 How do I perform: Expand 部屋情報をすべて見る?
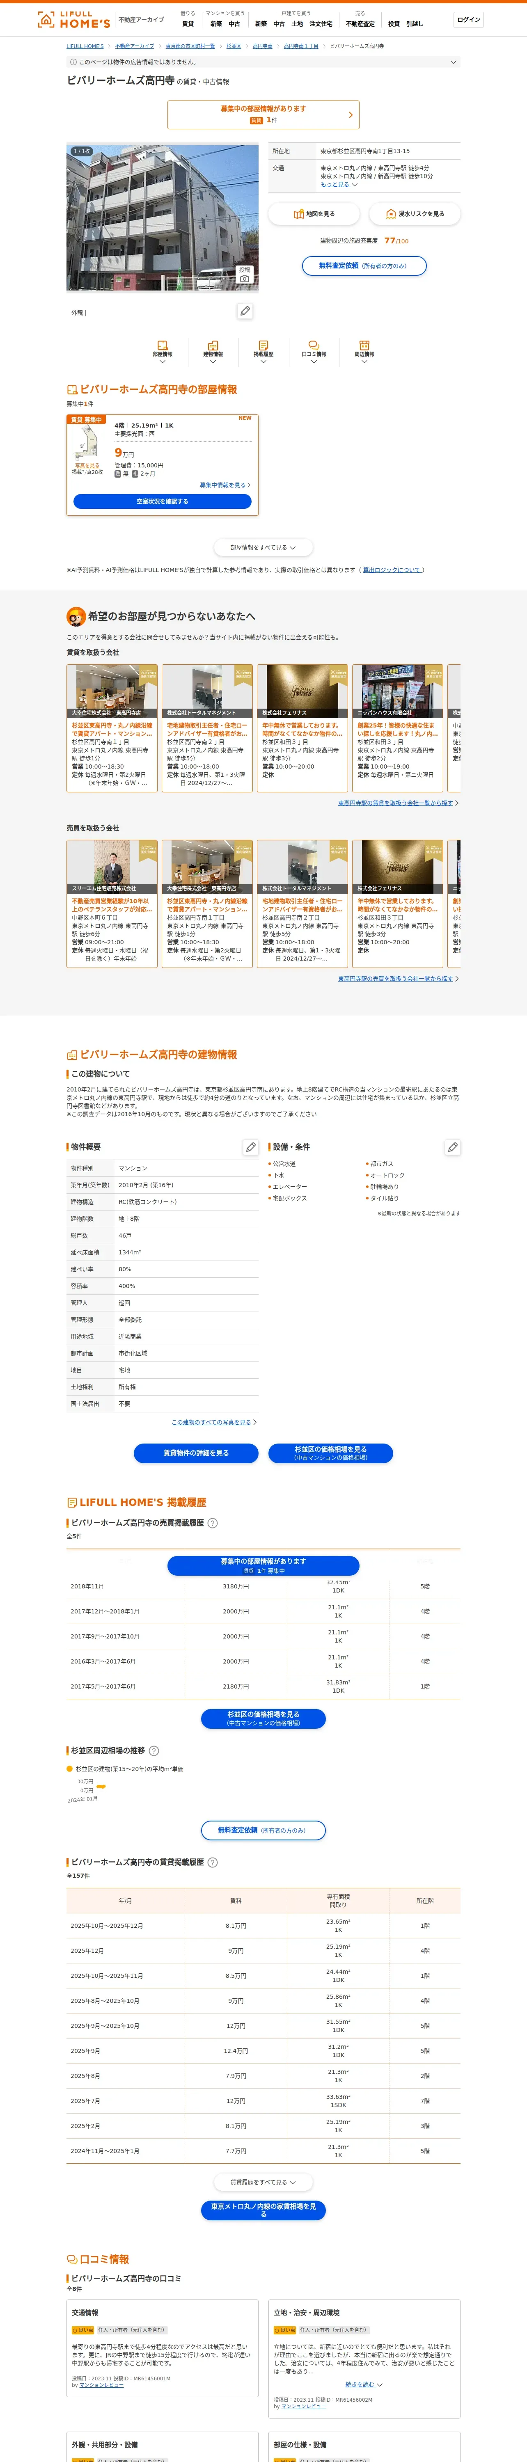[263, 548]
